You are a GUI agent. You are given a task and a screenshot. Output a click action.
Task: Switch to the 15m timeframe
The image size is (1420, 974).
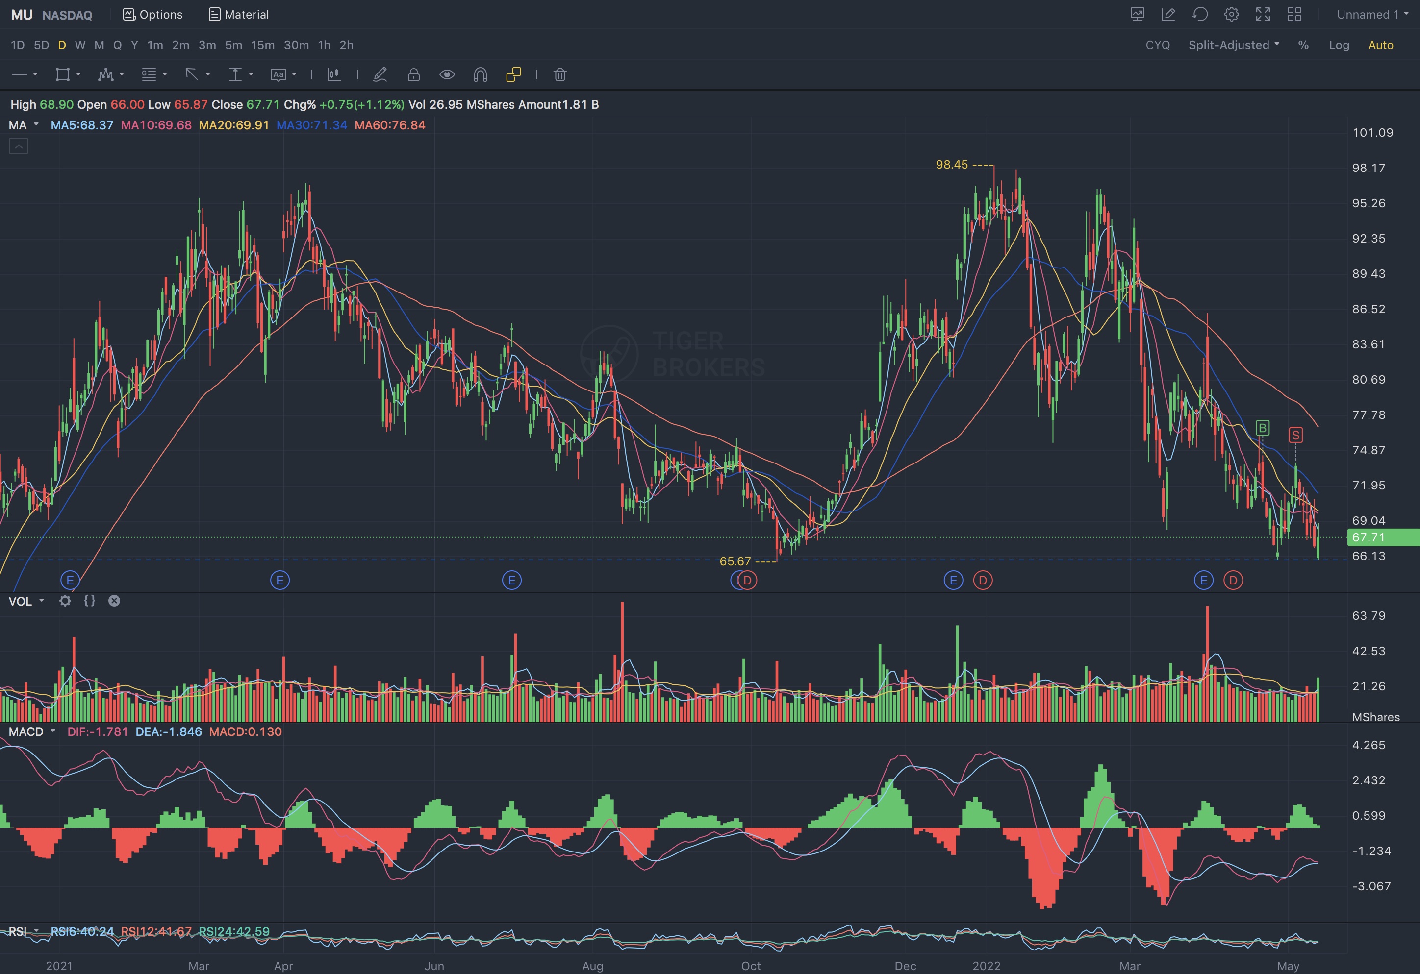click(x=263, y=45)
